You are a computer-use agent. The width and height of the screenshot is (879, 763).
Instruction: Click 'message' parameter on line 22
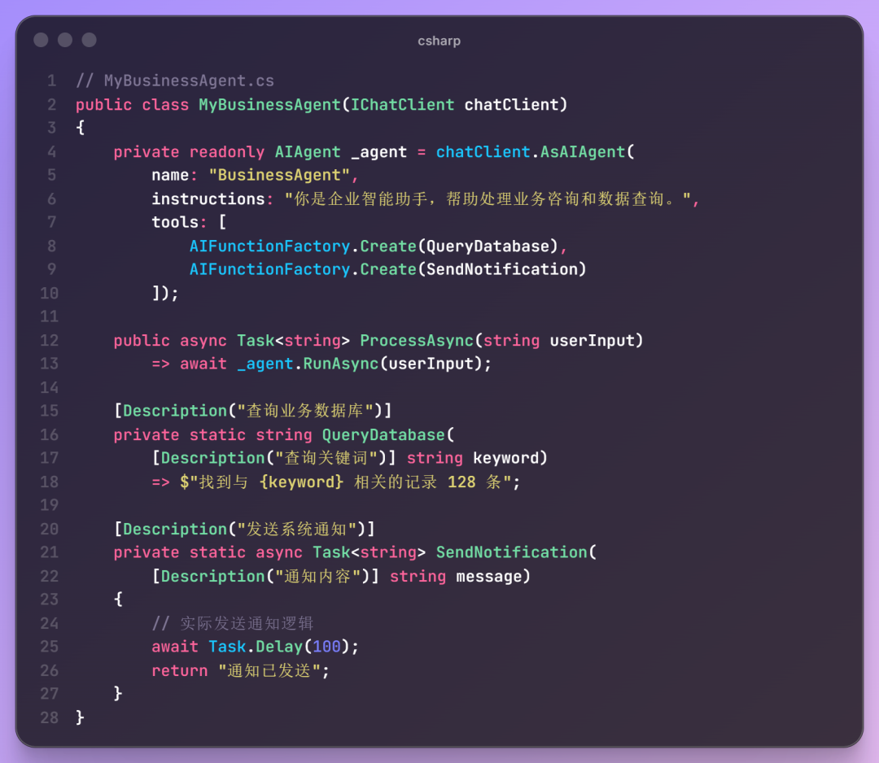[489, 576]
